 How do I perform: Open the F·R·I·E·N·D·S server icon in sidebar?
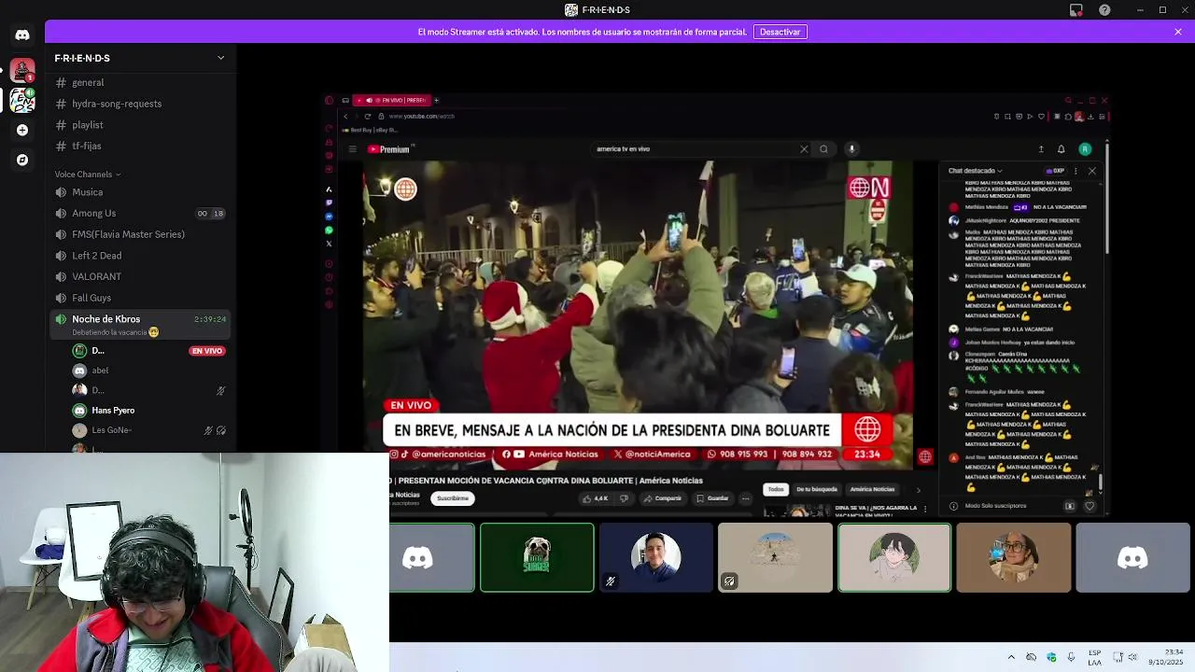point(22,100)
